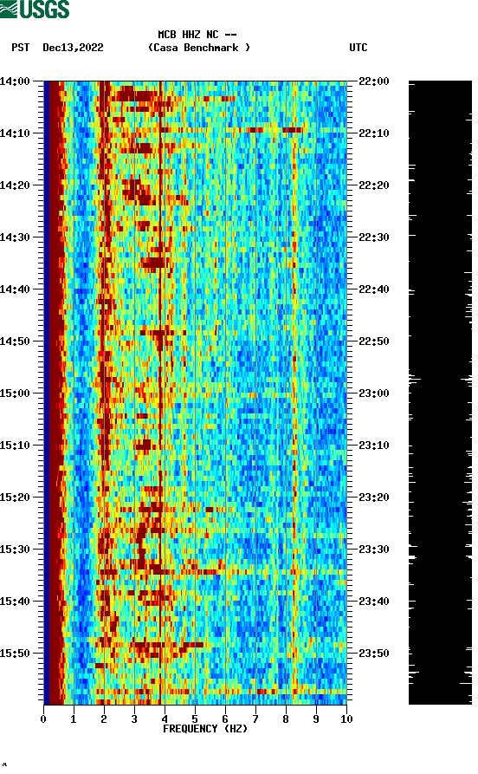
Task: Click frequency axis tick label 9
Action: 316,719
